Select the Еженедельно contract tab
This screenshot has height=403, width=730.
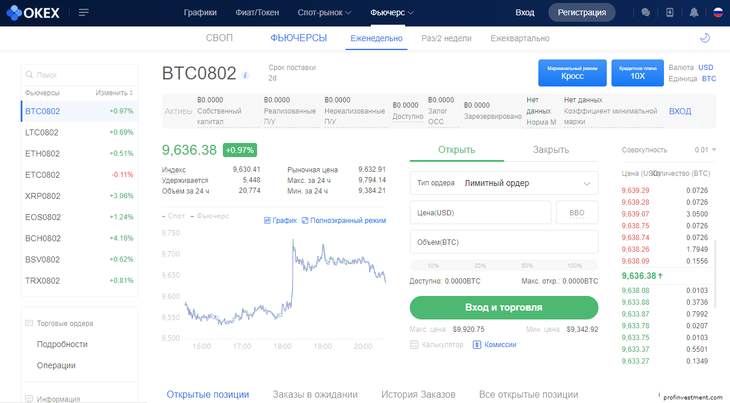pos(376,38)
